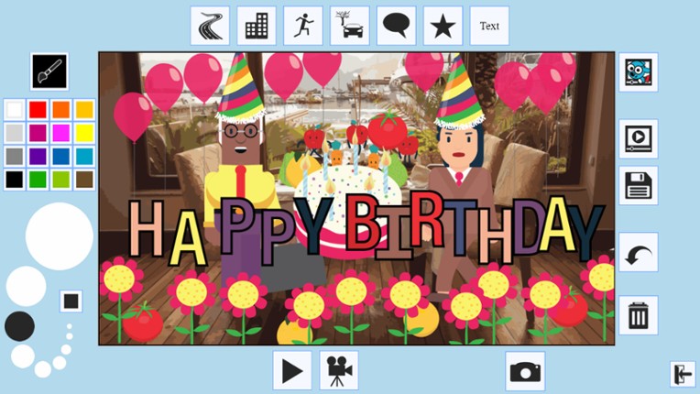This screenshot has height=394, width=700.
Task: Open the cartoon character animation icon
Action: click(x=639, y=72)
